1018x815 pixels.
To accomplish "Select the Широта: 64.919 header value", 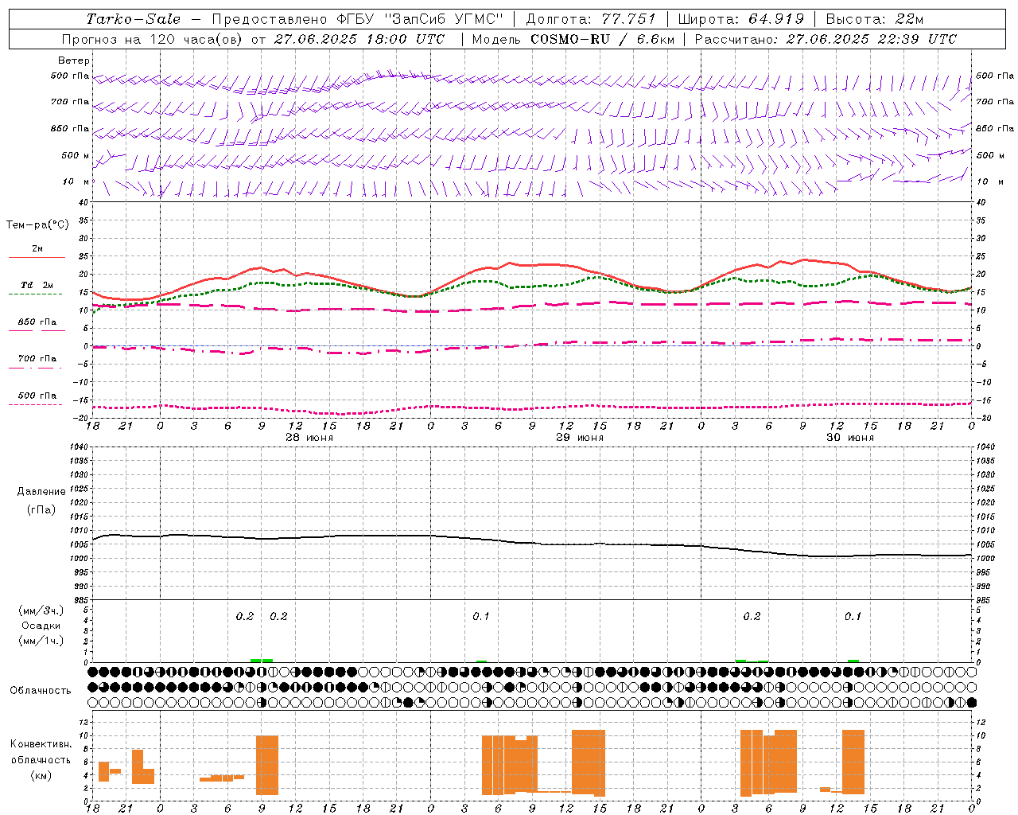I will (741, 19).
